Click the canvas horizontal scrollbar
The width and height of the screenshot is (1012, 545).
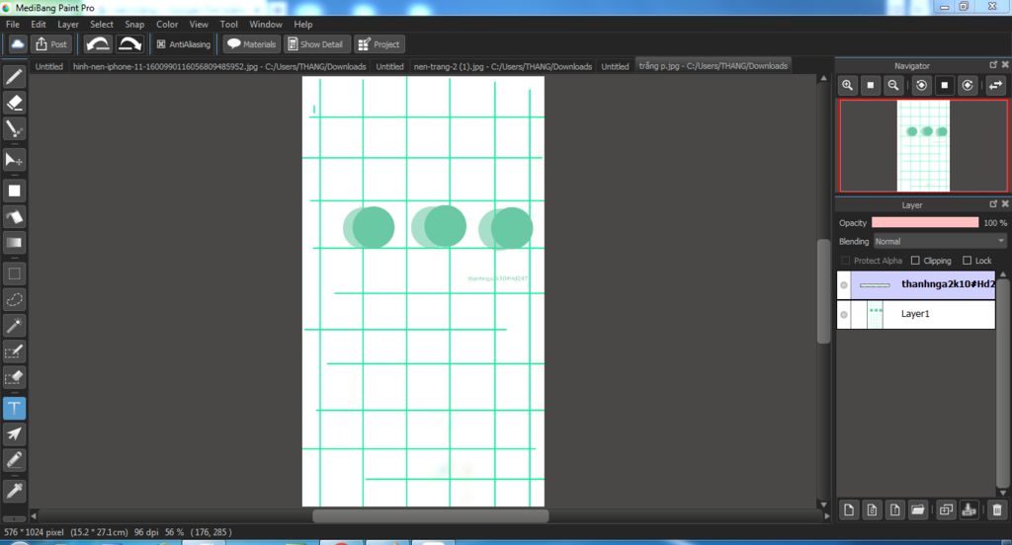pos(431,516)
